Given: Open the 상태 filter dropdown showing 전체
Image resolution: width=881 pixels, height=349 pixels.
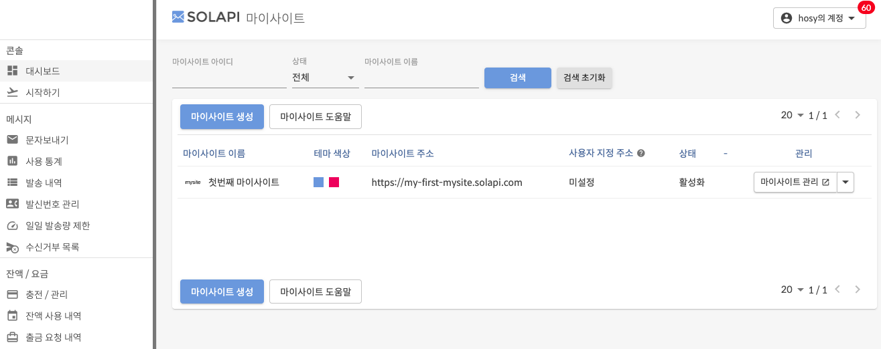Looking at the screenshot, I should pyautogui.click(x=325, y=78).
